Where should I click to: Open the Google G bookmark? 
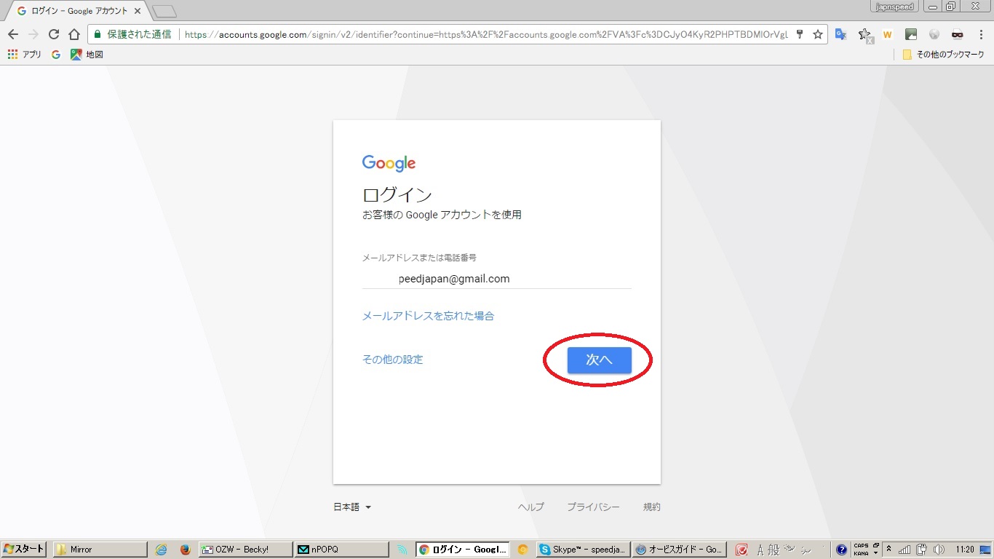pyautogui.click(x=56, y=55)
